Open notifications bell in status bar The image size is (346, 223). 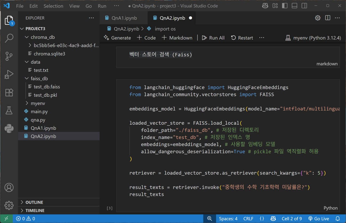(x=338, y=219)
